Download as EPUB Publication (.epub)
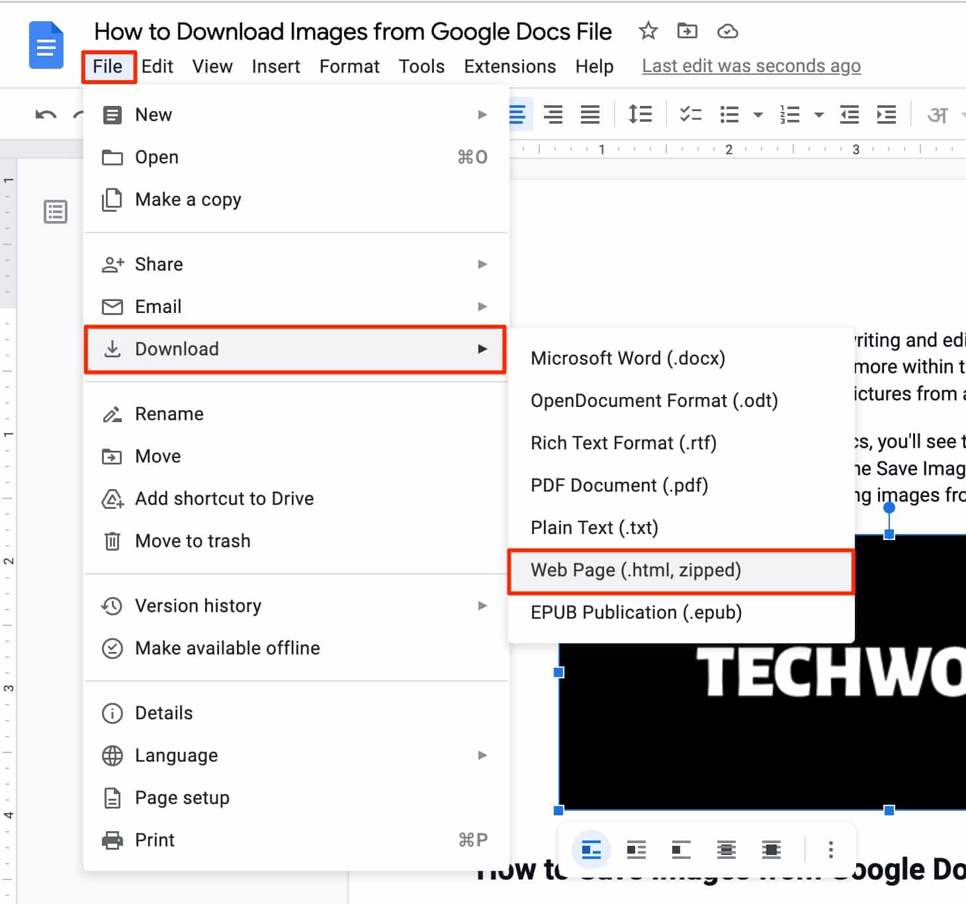966x904 pixels. (681, 612)
